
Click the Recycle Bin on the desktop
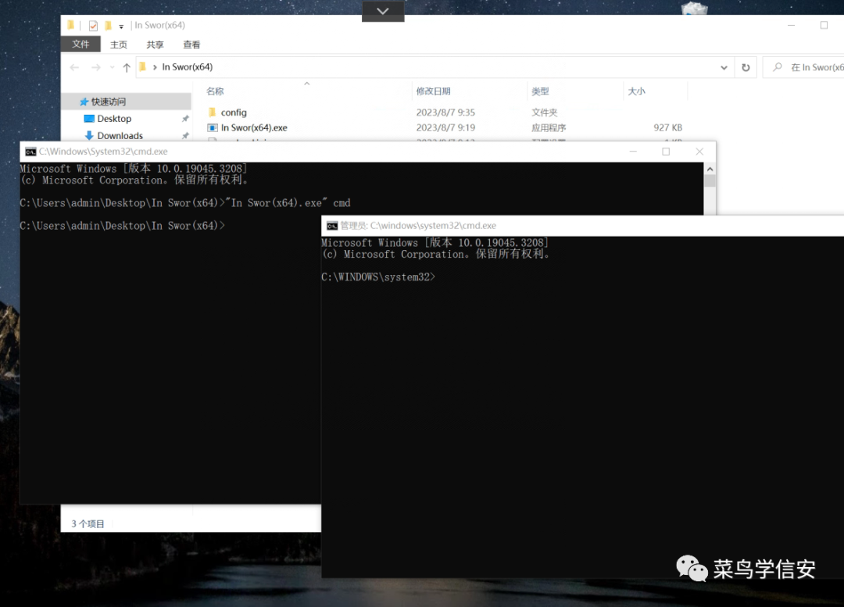click(x=695, y=8)
